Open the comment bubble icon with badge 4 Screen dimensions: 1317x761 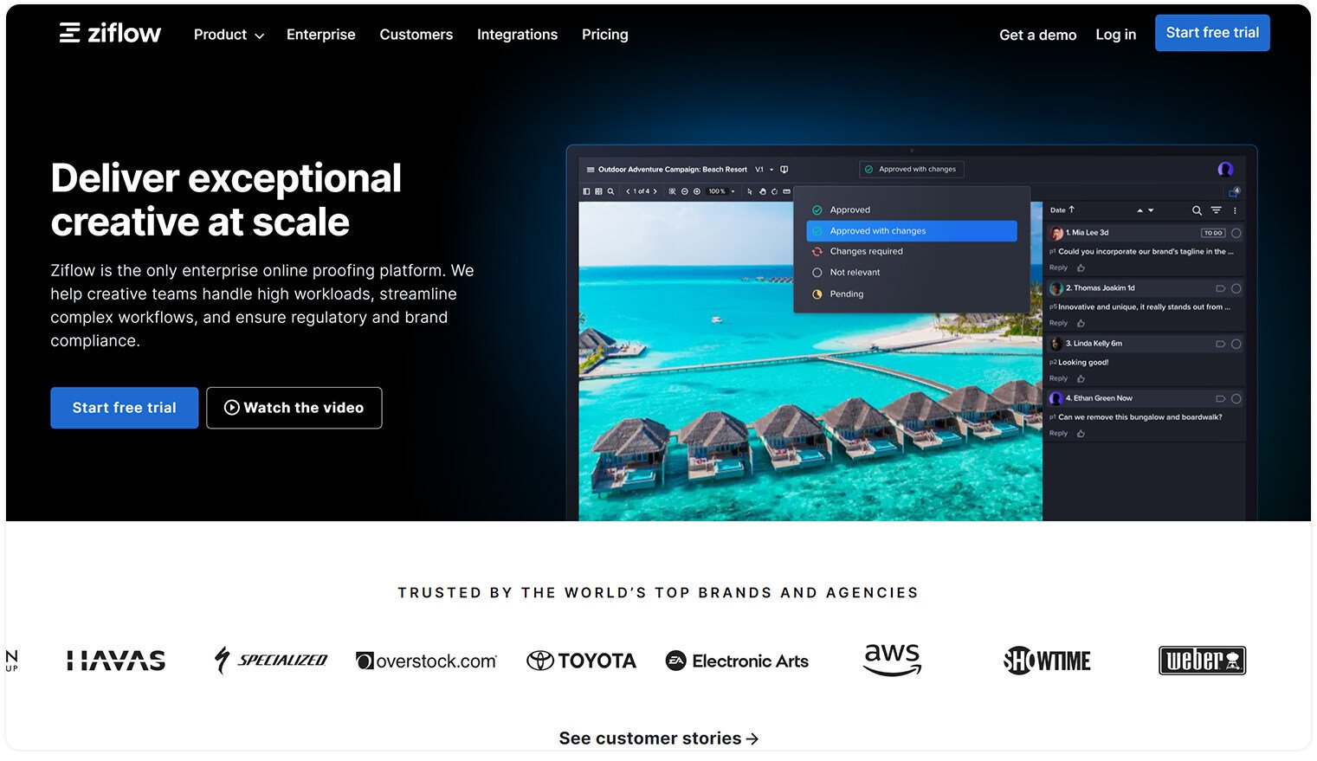[1233, 192]
